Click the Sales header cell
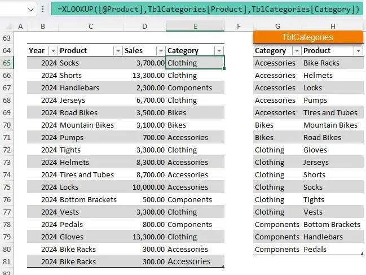The width and height of the screenshot is (366, 275). 144,50
